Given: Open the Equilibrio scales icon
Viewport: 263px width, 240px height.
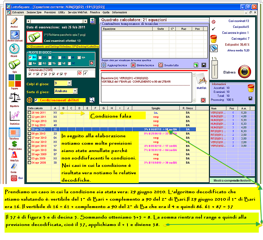Looking at the screenshot, I should tap(15, 97).
